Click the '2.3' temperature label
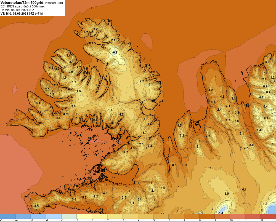276x222 pixels. tap(163, 188)
